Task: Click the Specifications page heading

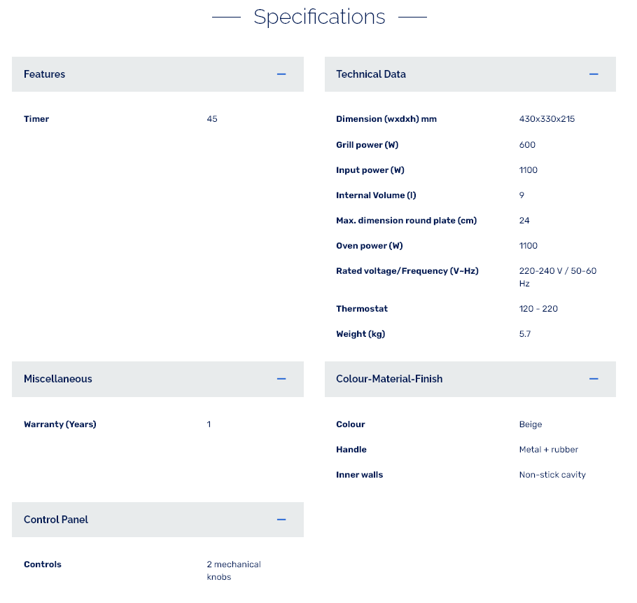Action: click(x=319, y=17)
